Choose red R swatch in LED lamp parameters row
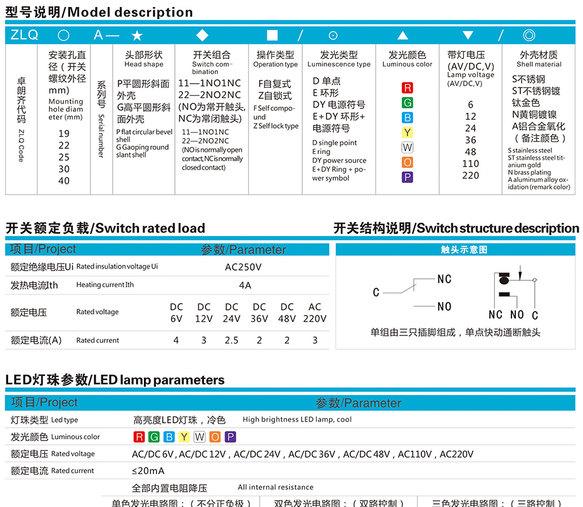583x507 pixels. pos(139,437)
